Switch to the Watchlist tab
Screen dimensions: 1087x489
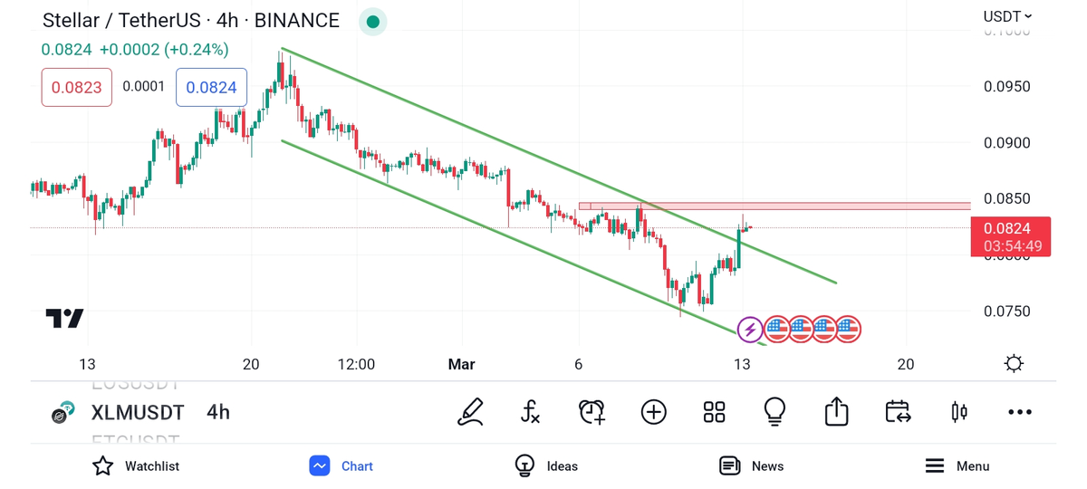point(136,465)
